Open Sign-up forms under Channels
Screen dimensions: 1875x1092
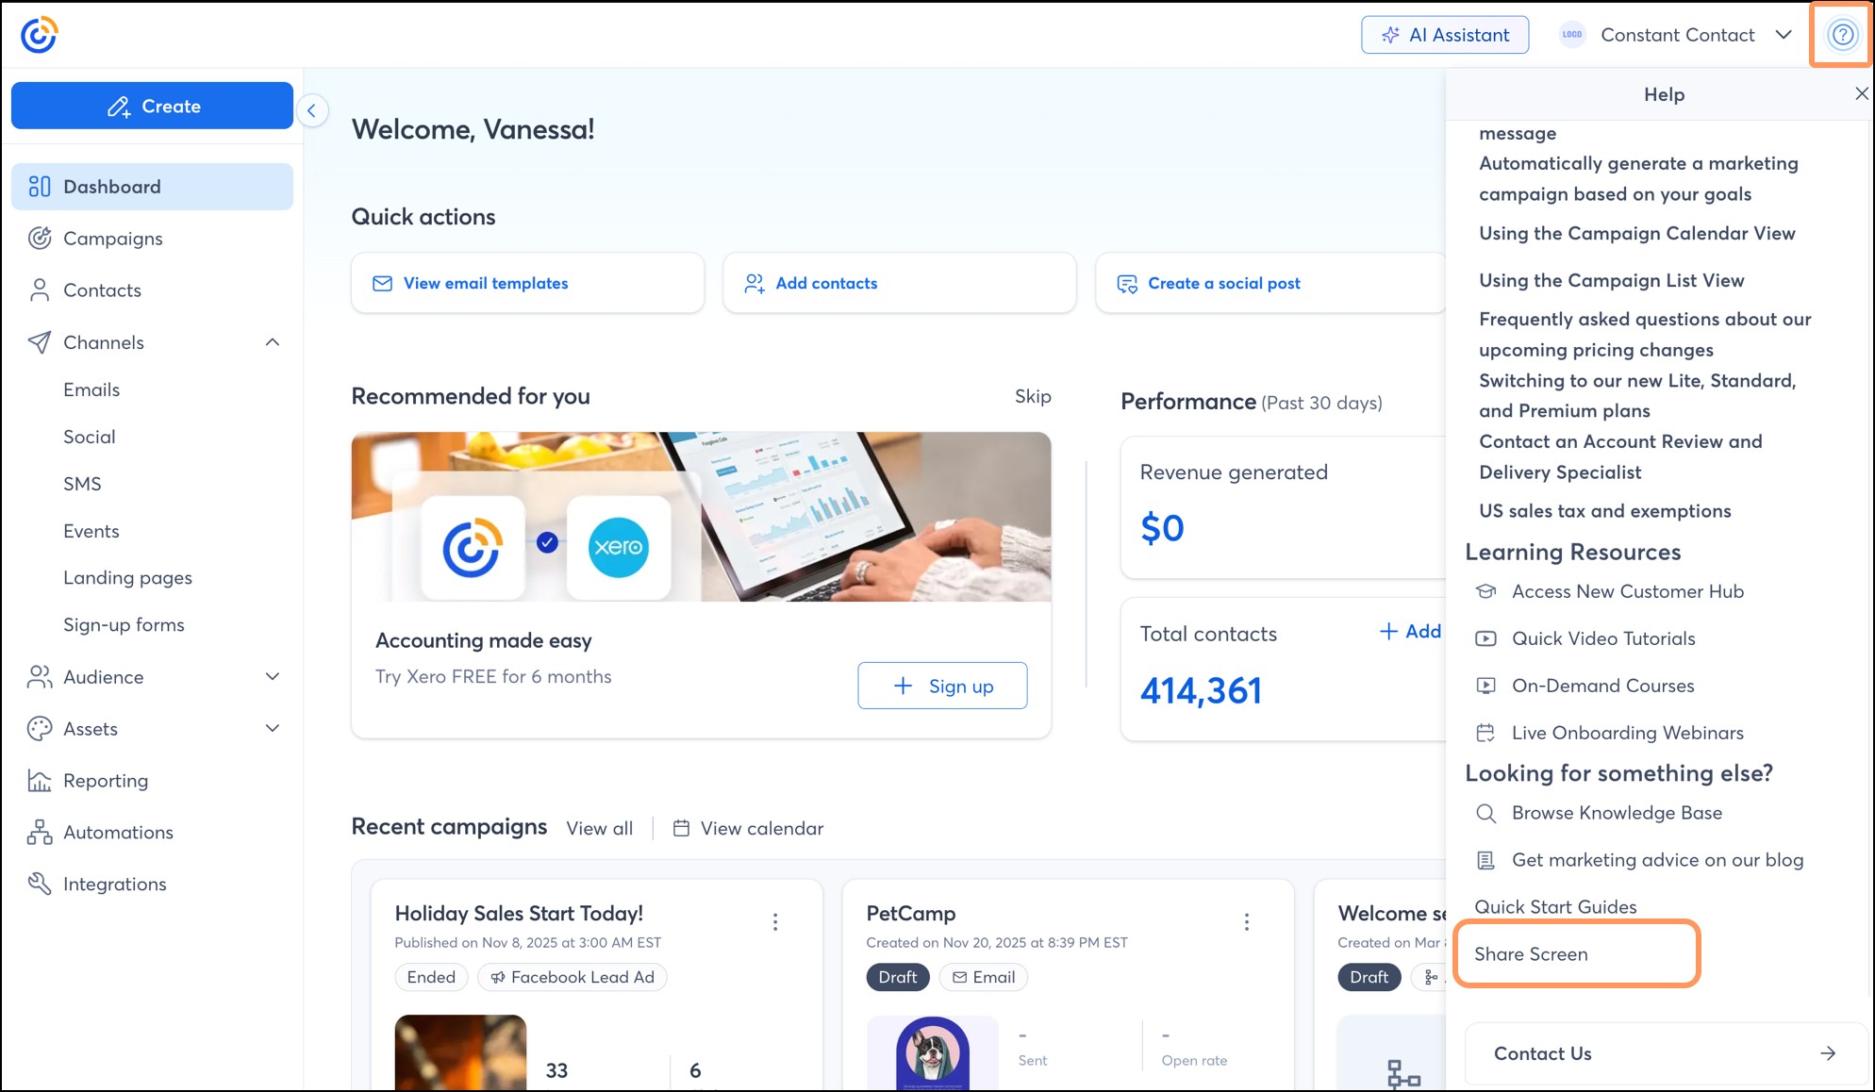pyautogui.click(x=124, y=625)
